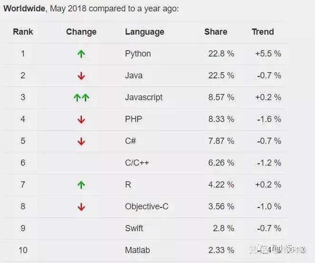Click the double green arrows beside Javascript
The height and width of the screenshot is (263, 315).
point(81,98)
